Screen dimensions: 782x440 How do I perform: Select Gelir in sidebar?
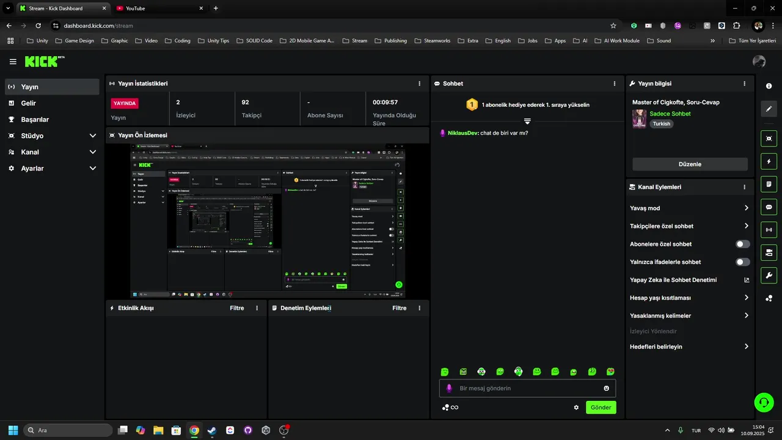pyautogui.click(x=52, y=103)
